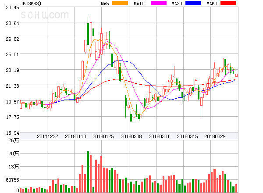Click the orange MA5 legend swatch

pyautogui.click(x=120, y=3)
